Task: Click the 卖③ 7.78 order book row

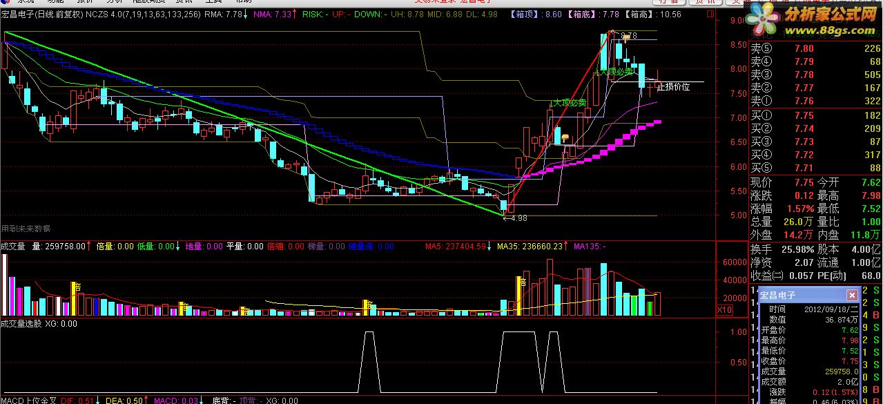Action: [816, 75]
